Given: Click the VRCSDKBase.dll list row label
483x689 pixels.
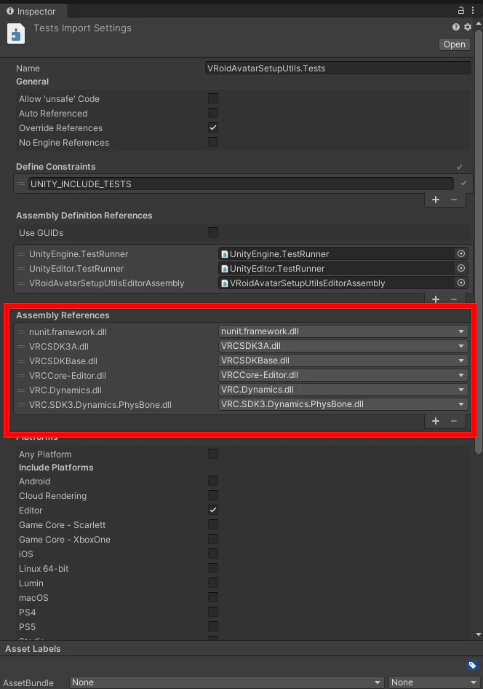Looking at the screenshot, I should [63, 361].
